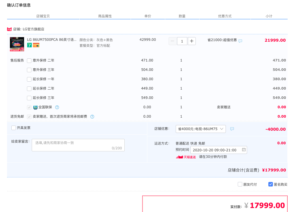Open the LG 86UM7500PCA product title link
The image size is (293, 212).
point(52,40)
